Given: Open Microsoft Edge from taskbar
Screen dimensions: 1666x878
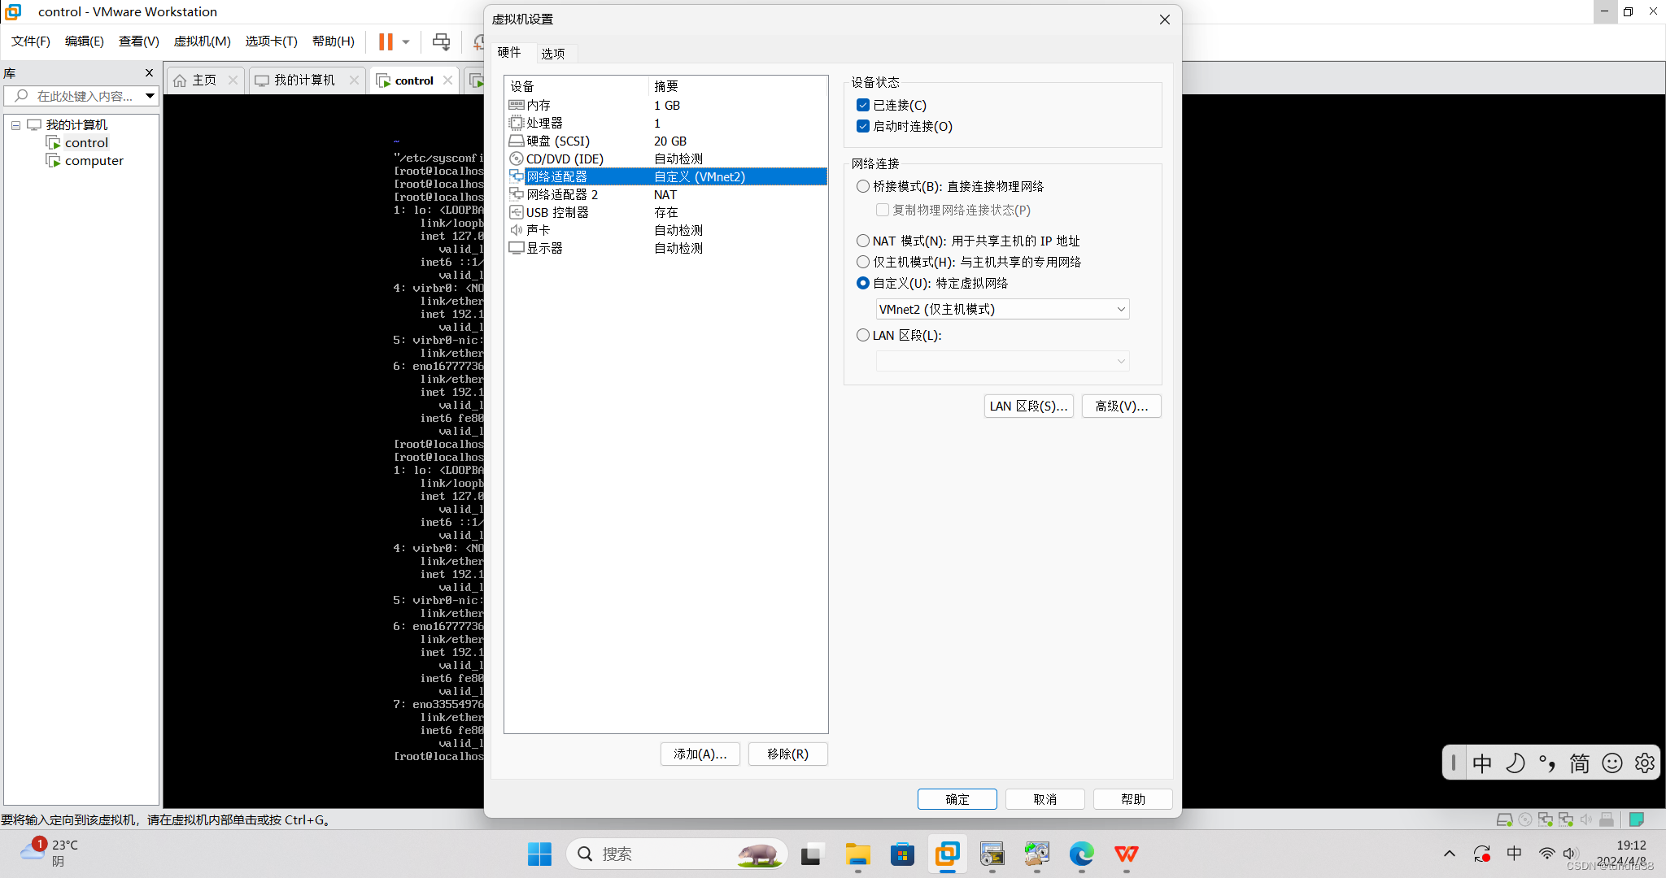Looking at the screenshot, I should point(1081,854).
